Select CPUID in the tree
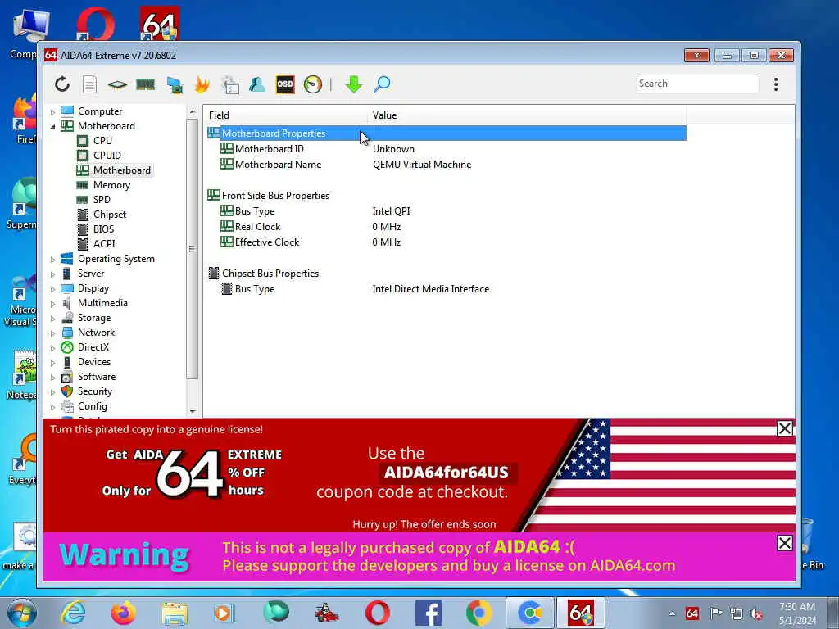The width and height of the screenshot is (839, 629). 107,155
